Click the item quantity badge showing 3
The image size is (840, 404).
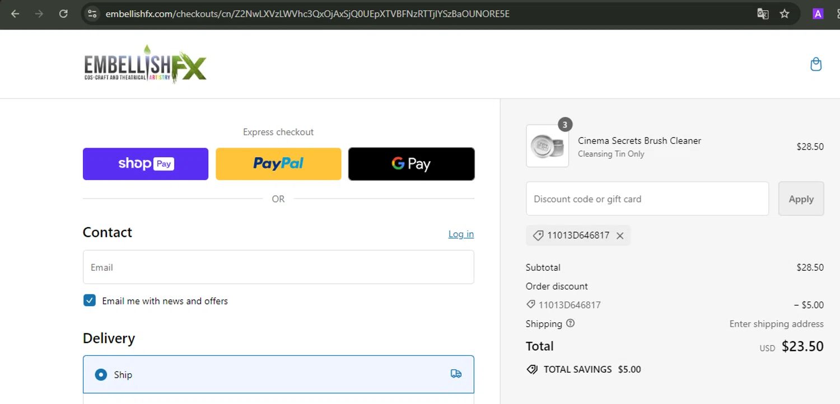click(565, 124)
